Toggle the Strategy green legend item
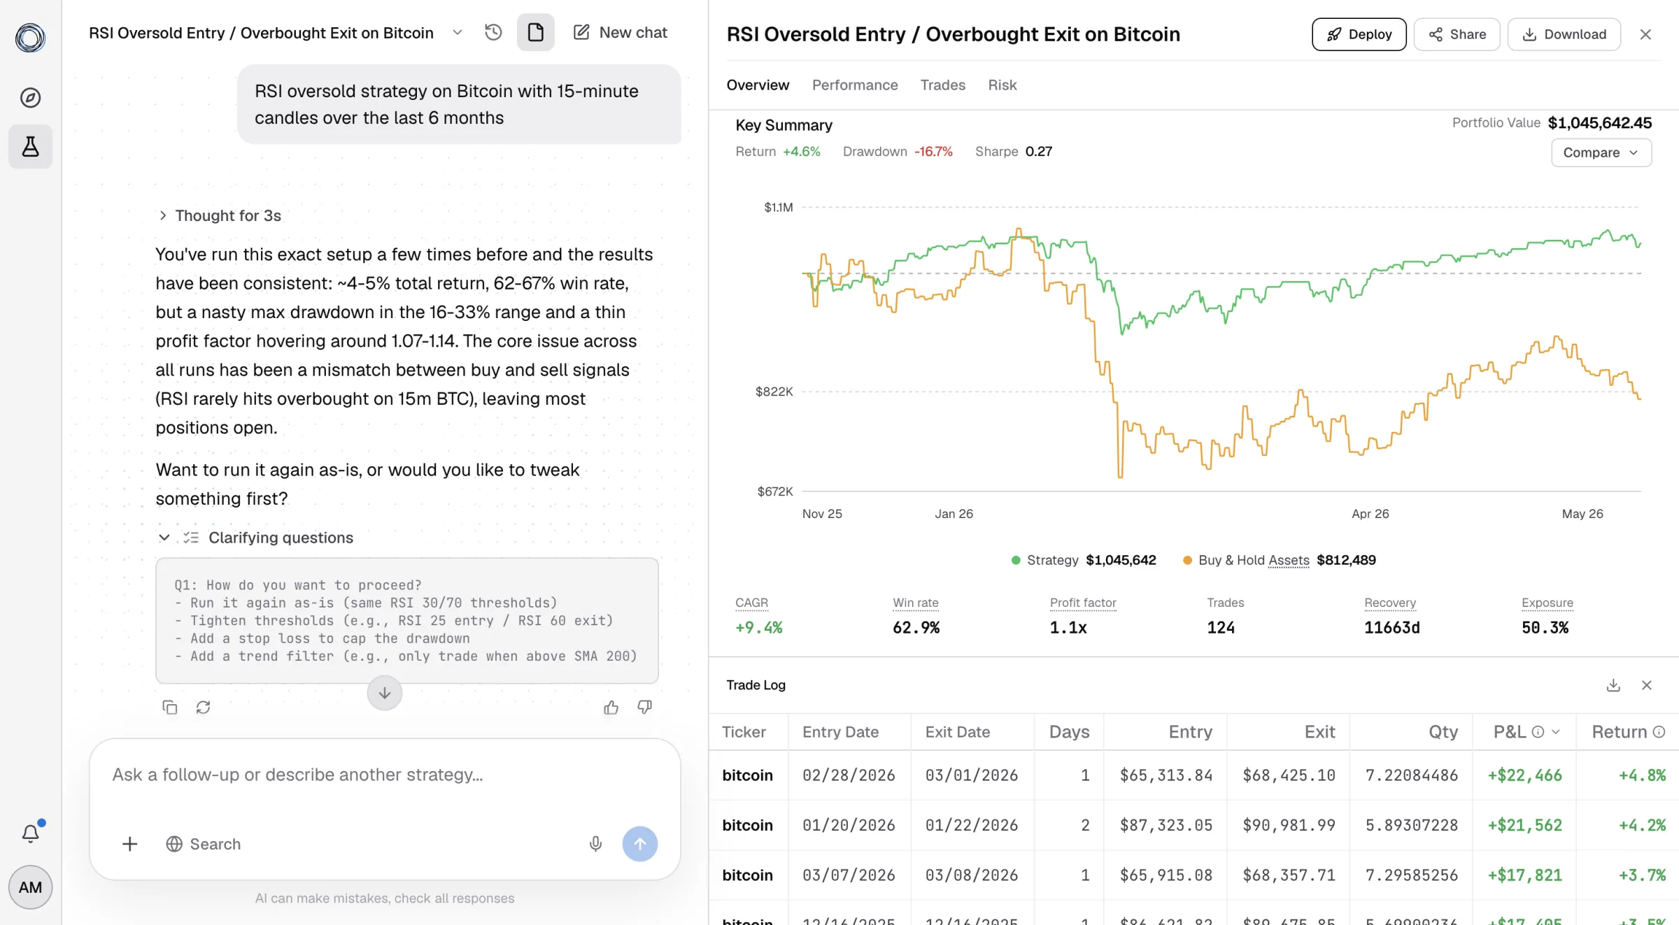 [x=1084, y=560]
